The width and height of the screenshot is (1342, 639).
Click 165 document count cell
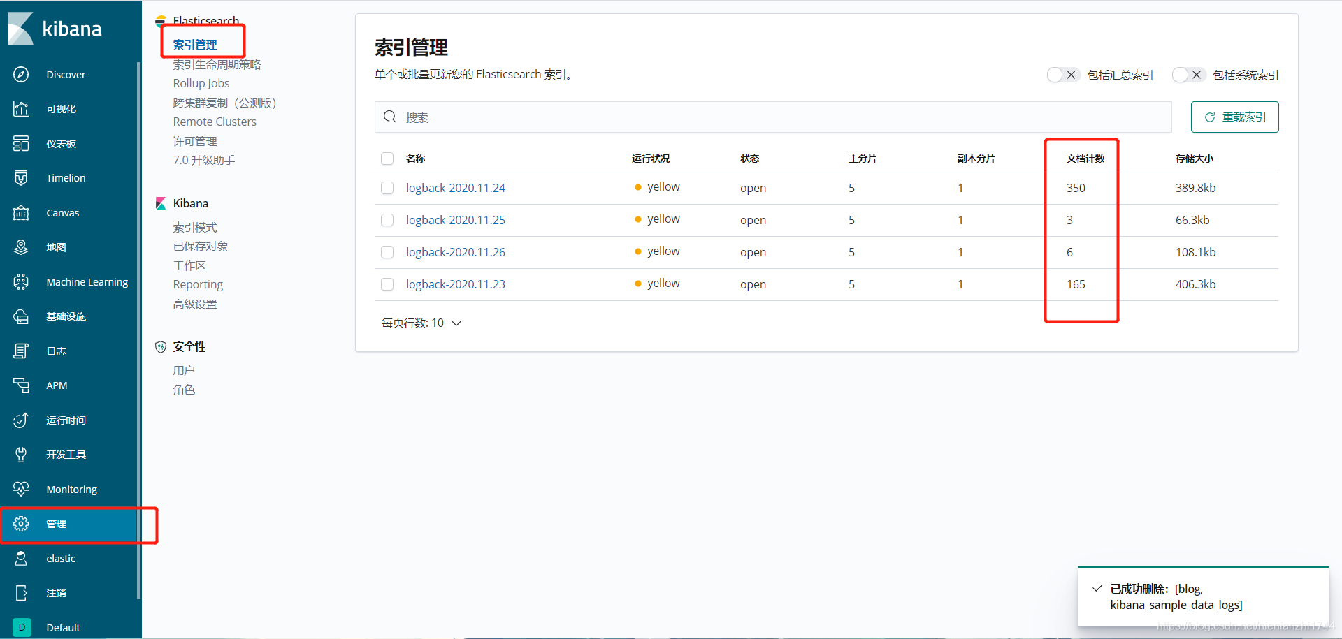[1076, 284]
